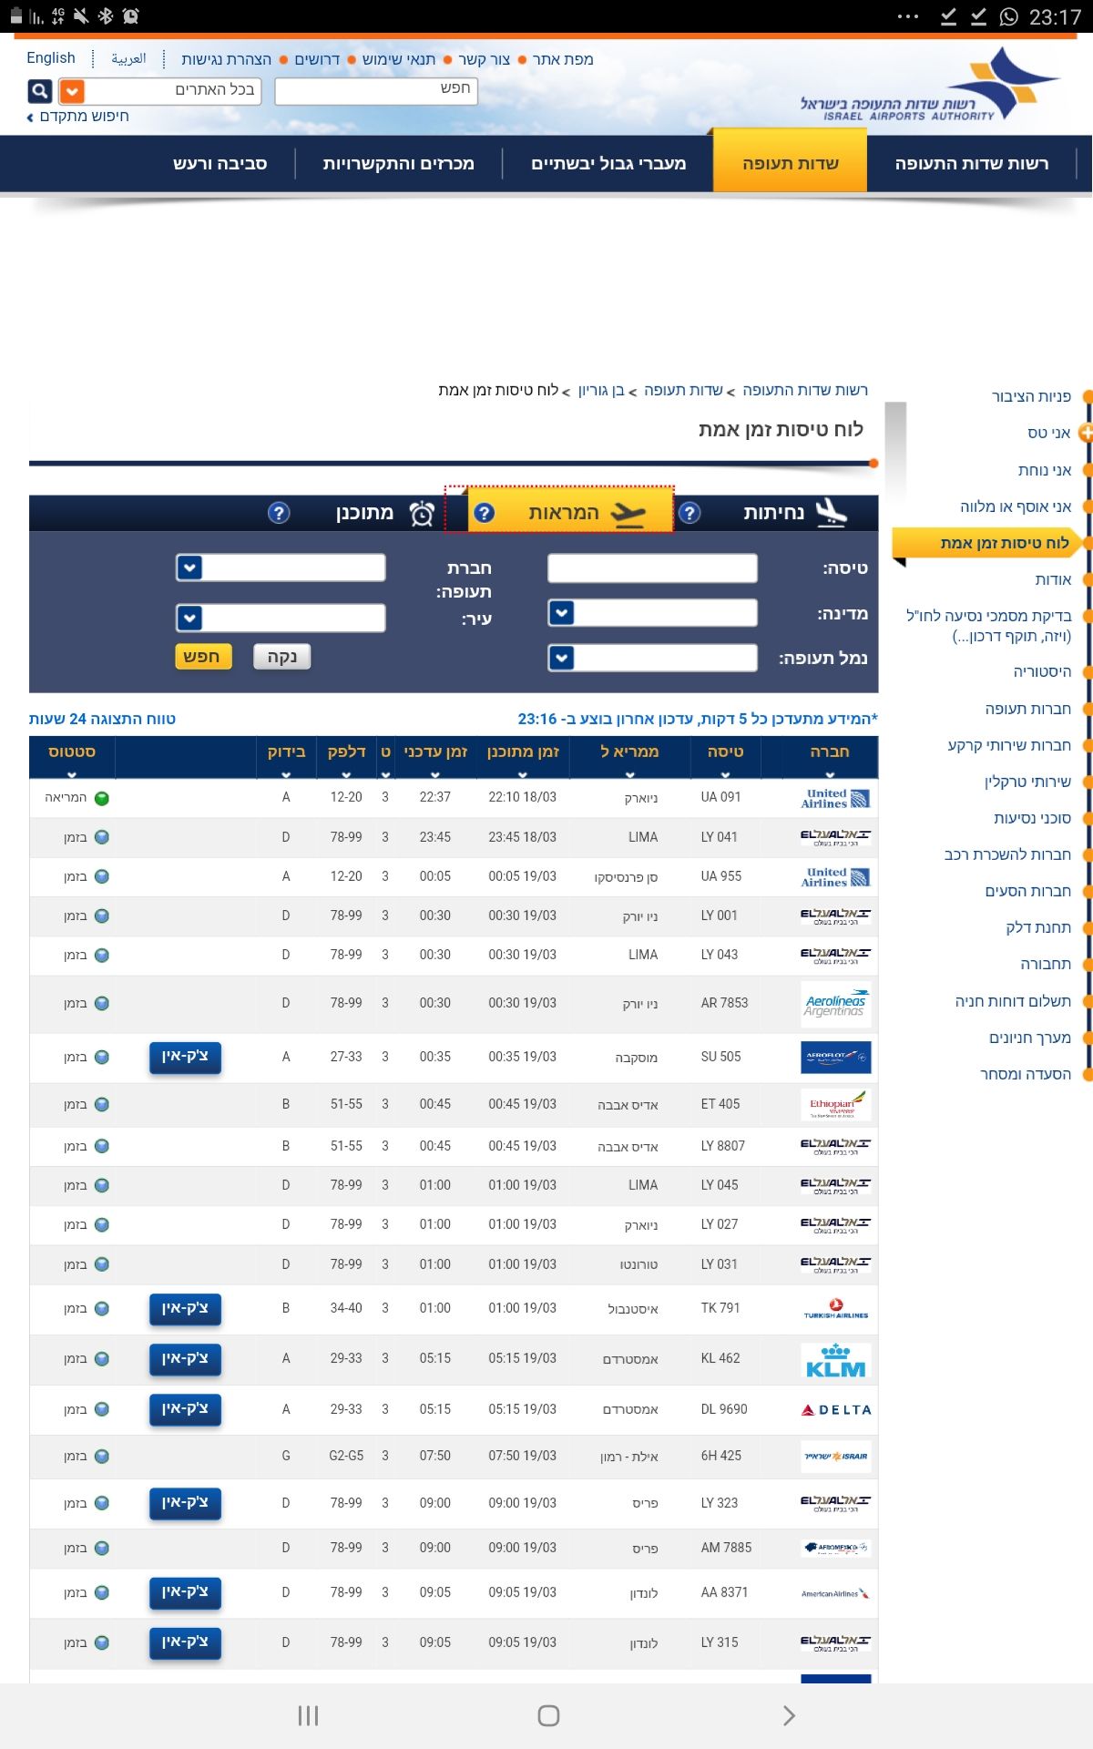Click Delta logo in DL 9690 row
Screen dimensions: 1093x1749
click(835, 1409)
